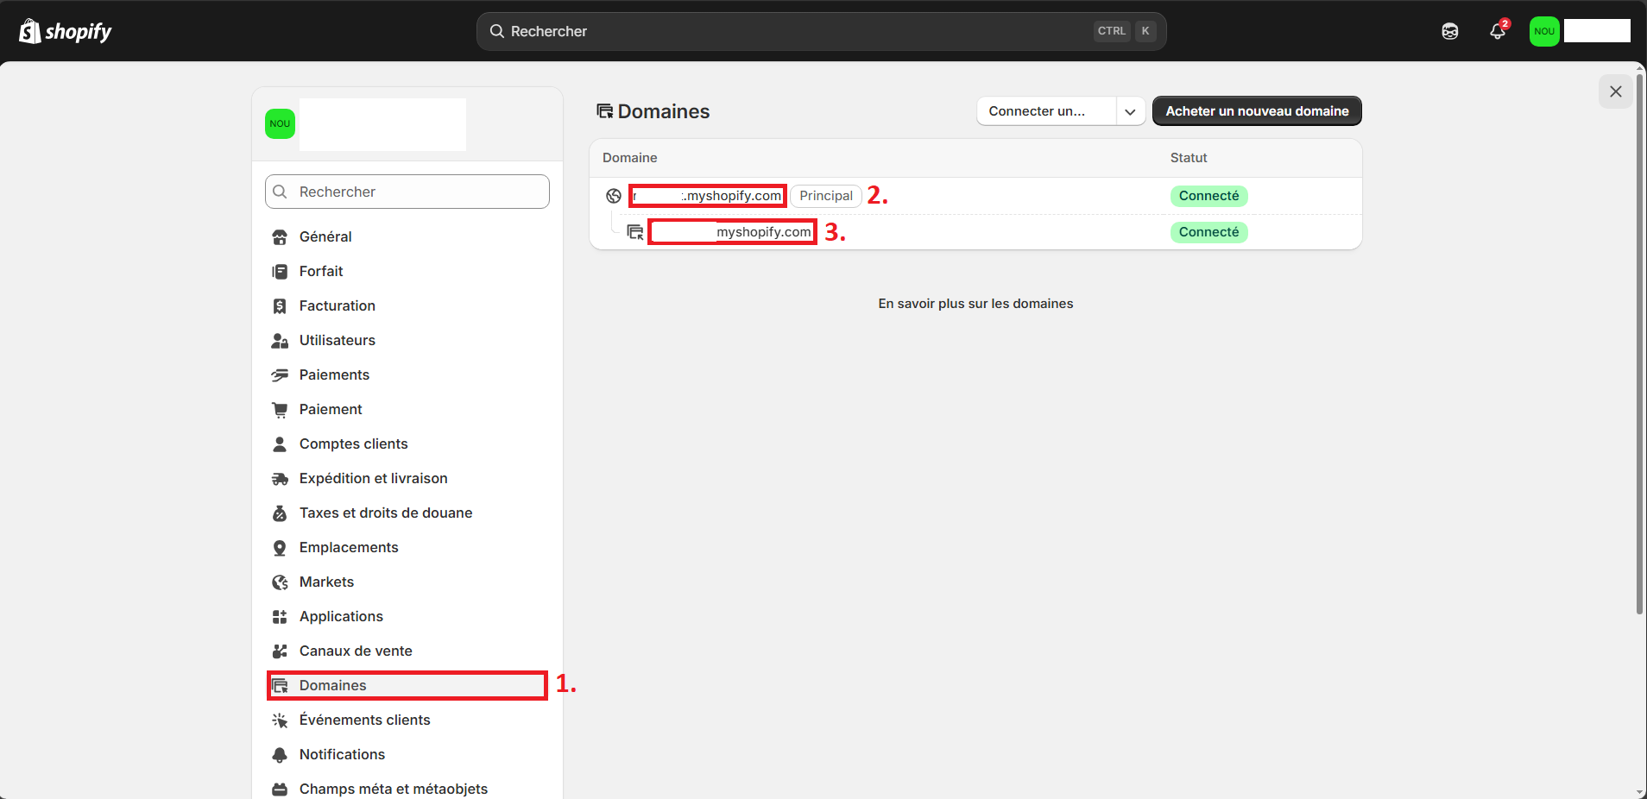Open En savoir plus sur les domaines link
Screen dimensions: 1647x799
pos(975,304)
